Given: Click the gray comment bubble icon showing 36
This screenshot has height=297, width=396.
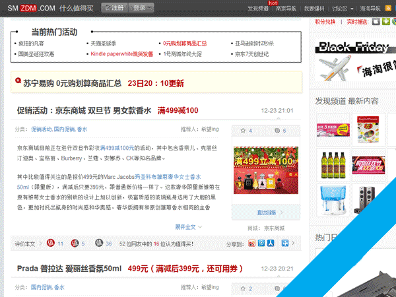Looking at the screenshot, I should click(98, 244).
